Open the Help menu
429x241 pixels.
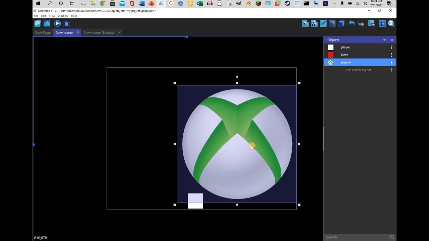[74, 16]
